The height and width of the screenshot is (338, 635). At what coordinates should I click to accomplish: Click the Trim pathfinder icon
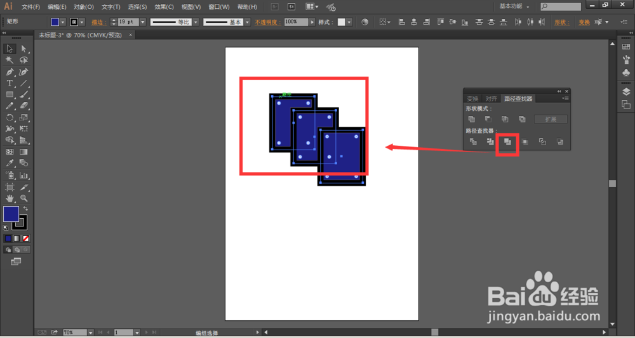[x=490, y=142]
